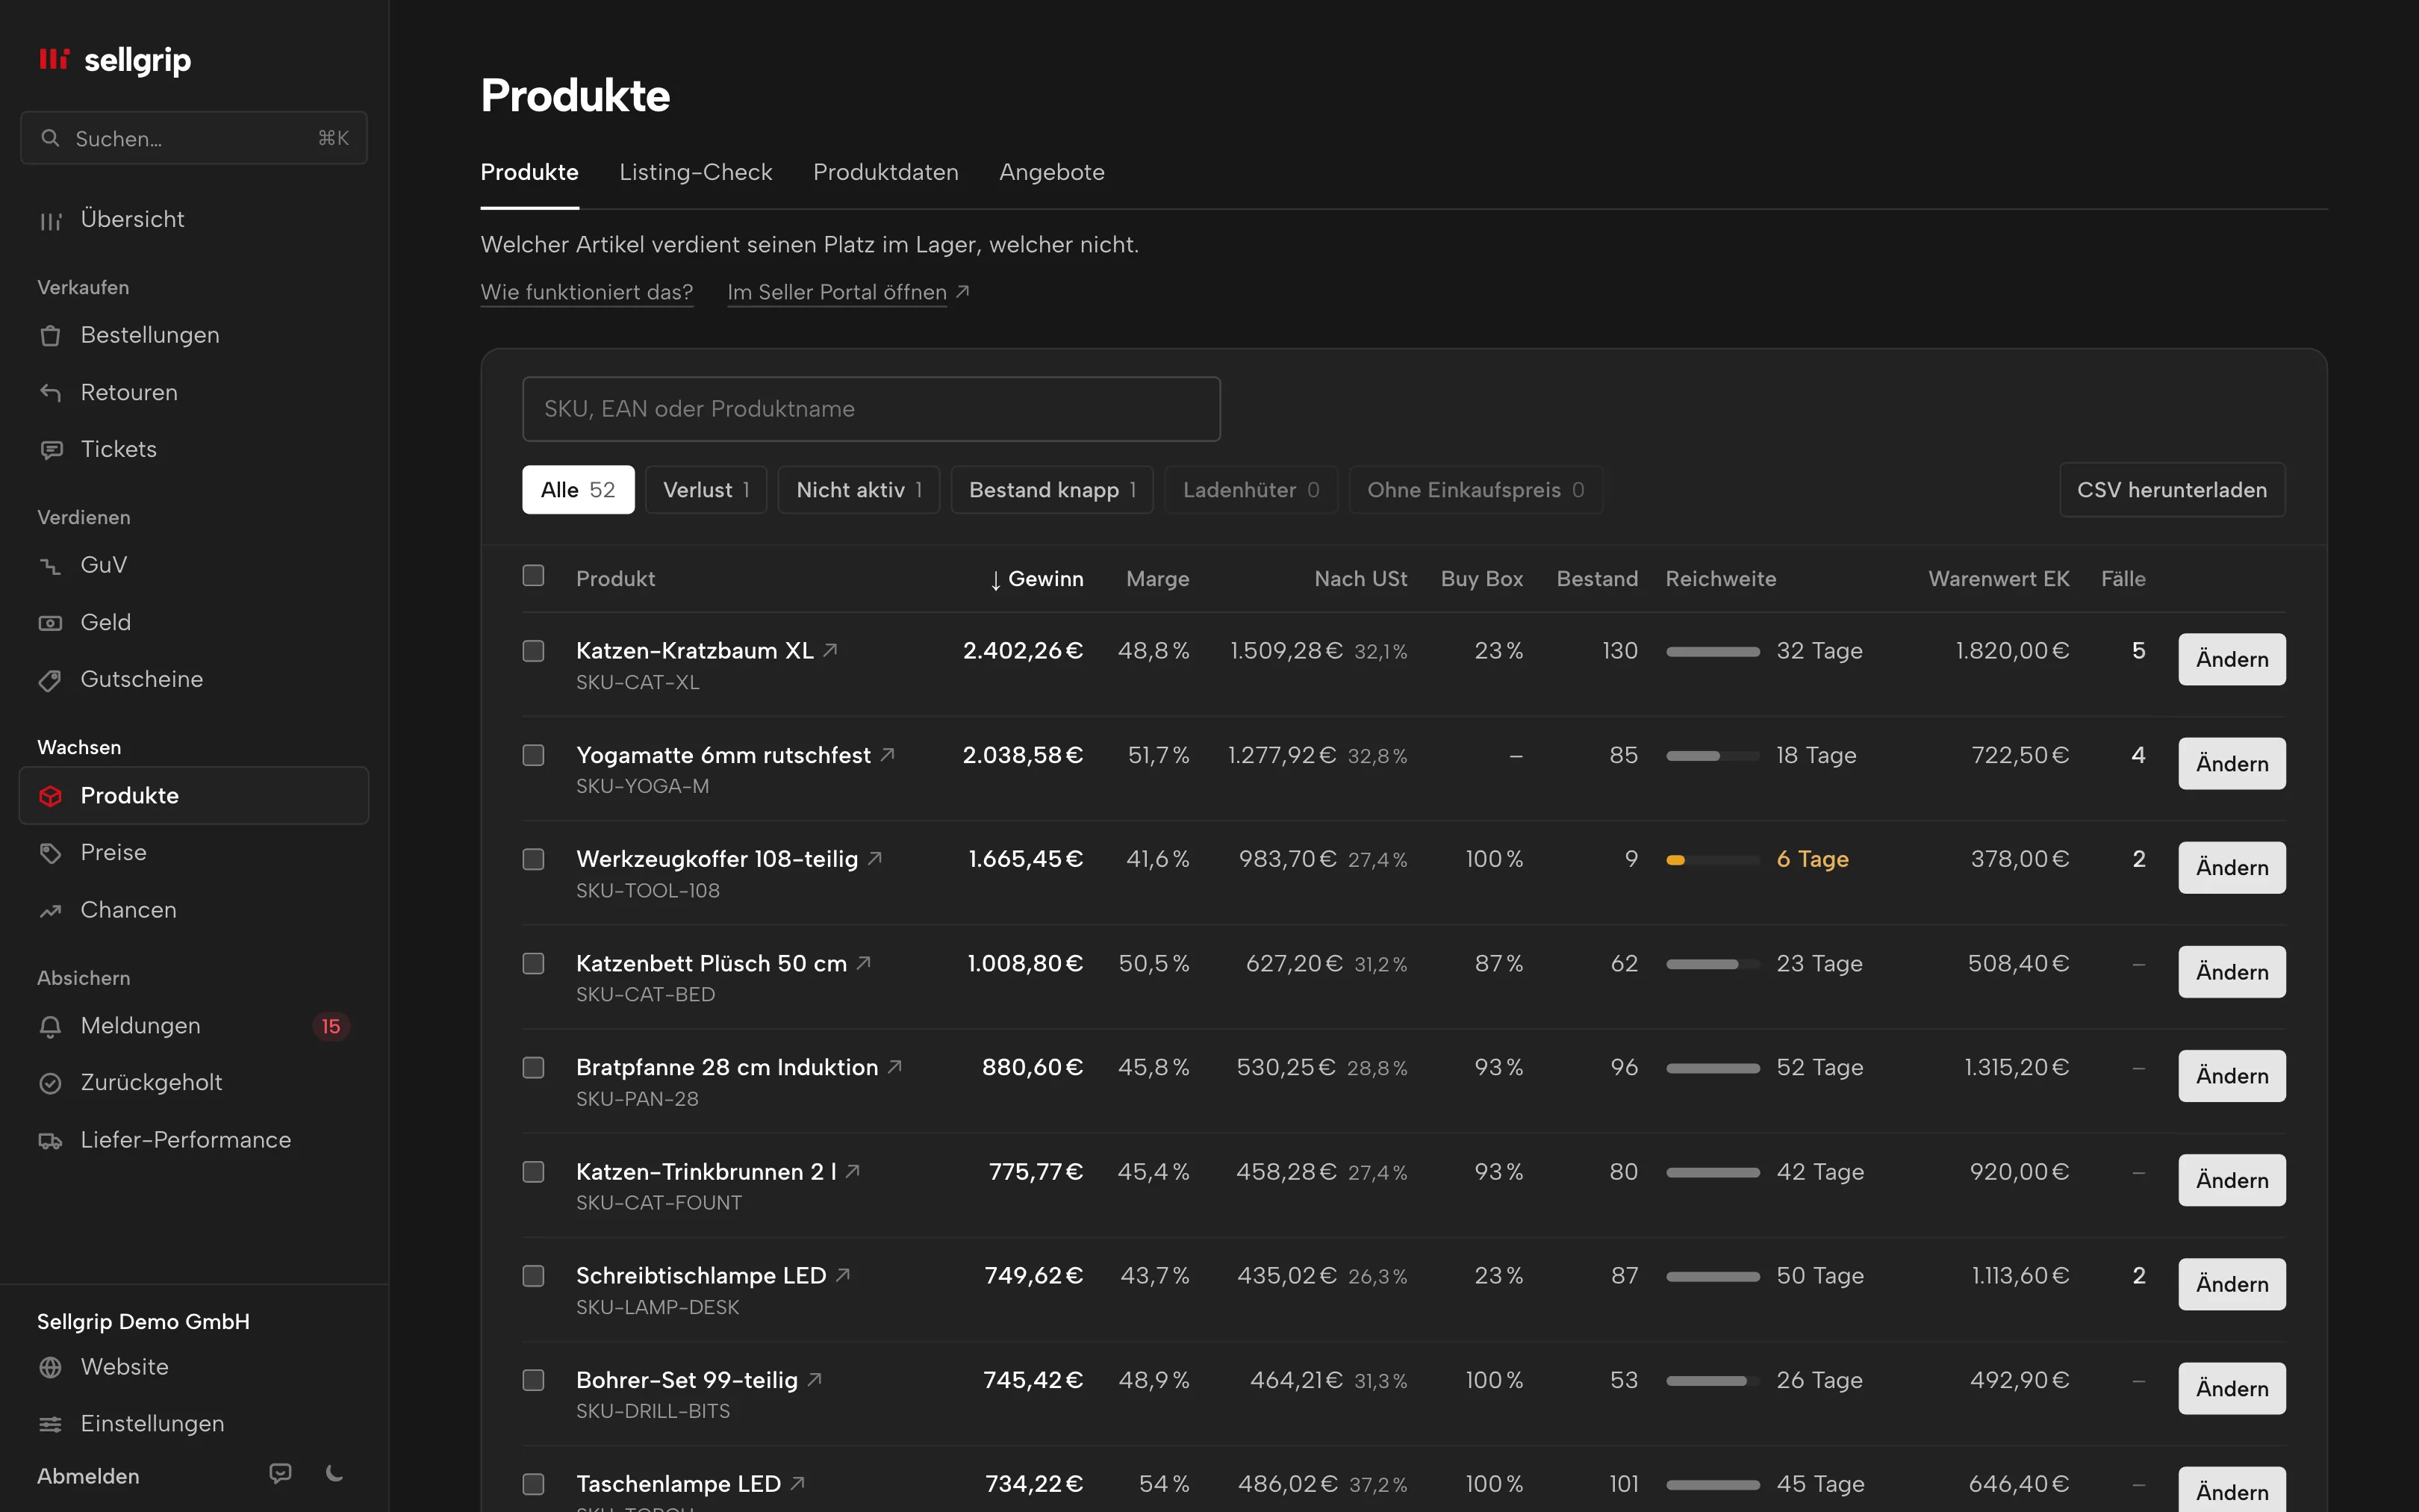Click the Zurückgeholt checkmark icon
2419x1512 pixels.
[x=50, y=1083]
